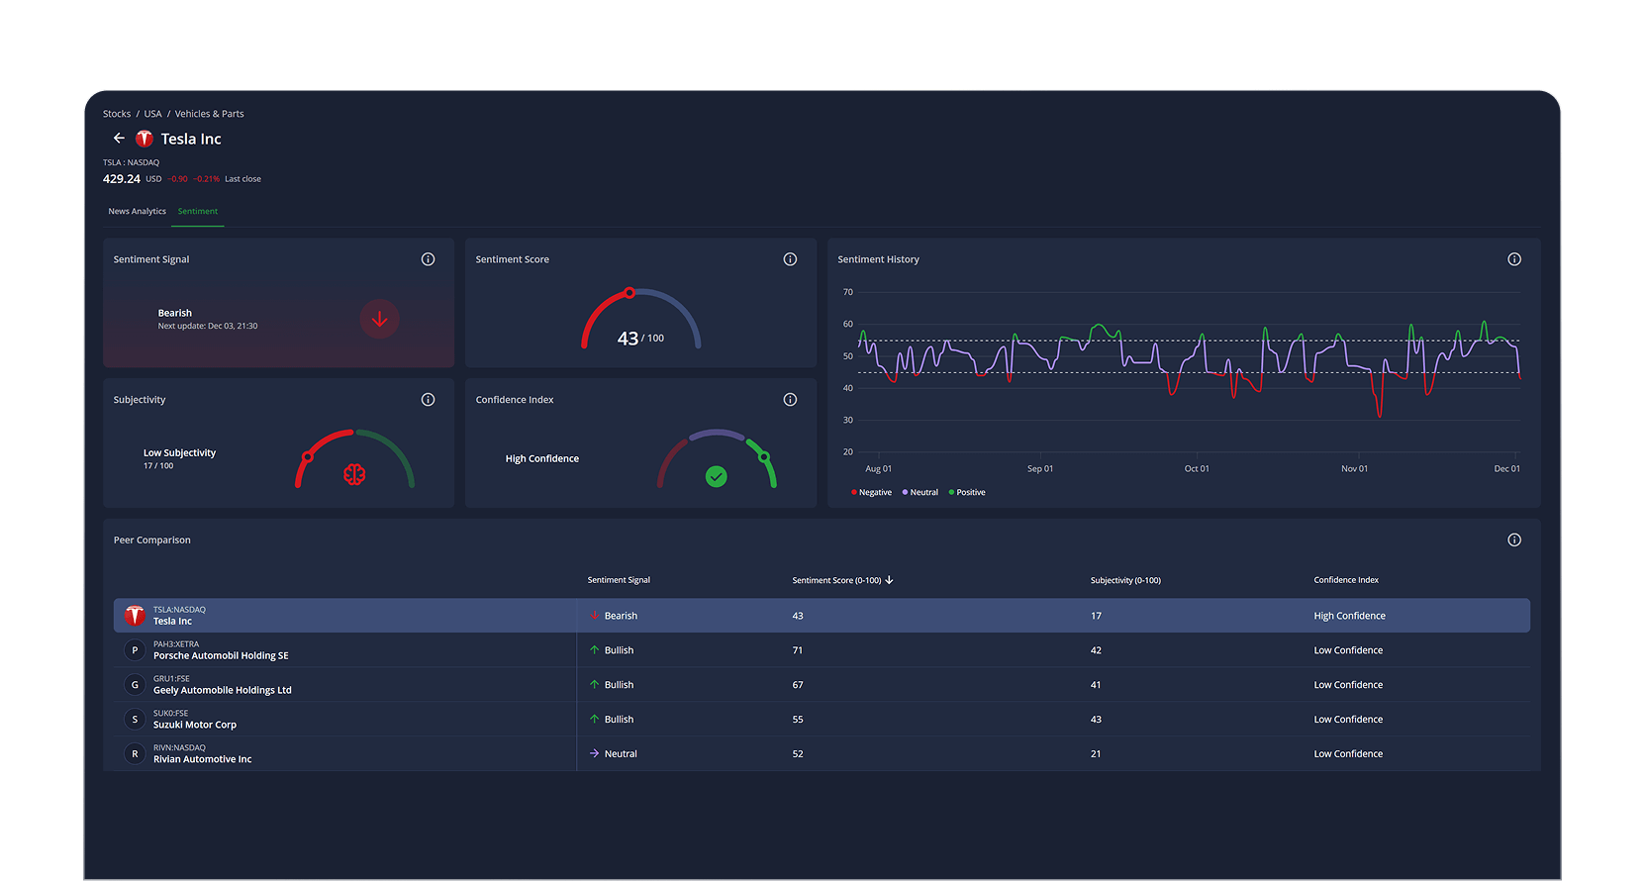Go to Stocks breadcrumb link
This screenshot has width=1645, height=881.
[117, 114]
